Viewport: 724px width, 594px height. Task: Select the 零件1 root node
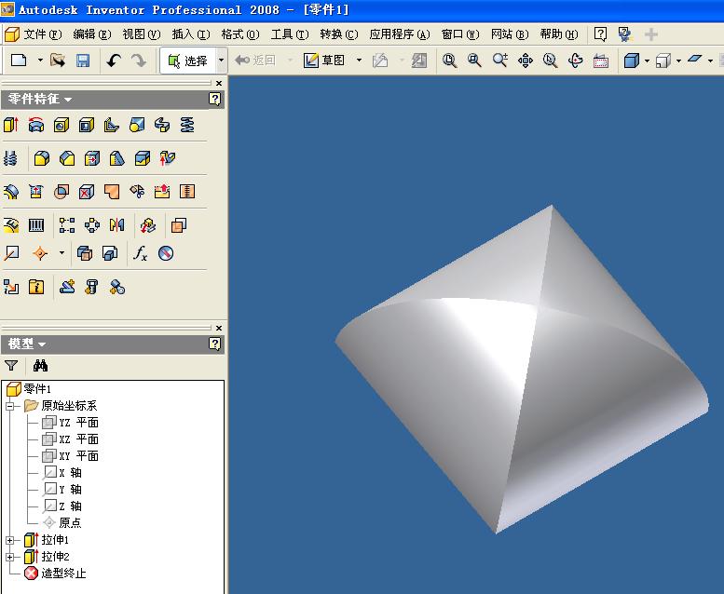click(x=29, y=389)
